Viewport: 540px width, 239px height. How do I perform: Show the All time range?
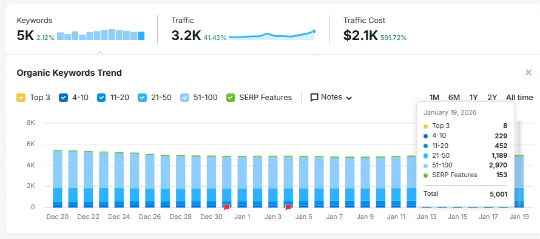519,98
